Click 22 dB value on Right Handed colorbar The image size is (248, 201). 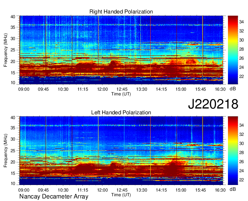[241, 76]
